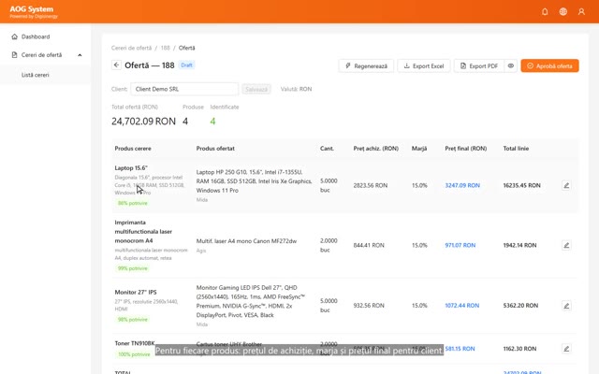
Task: Click the 100% potrivire badge
Action: pos(134,354)
